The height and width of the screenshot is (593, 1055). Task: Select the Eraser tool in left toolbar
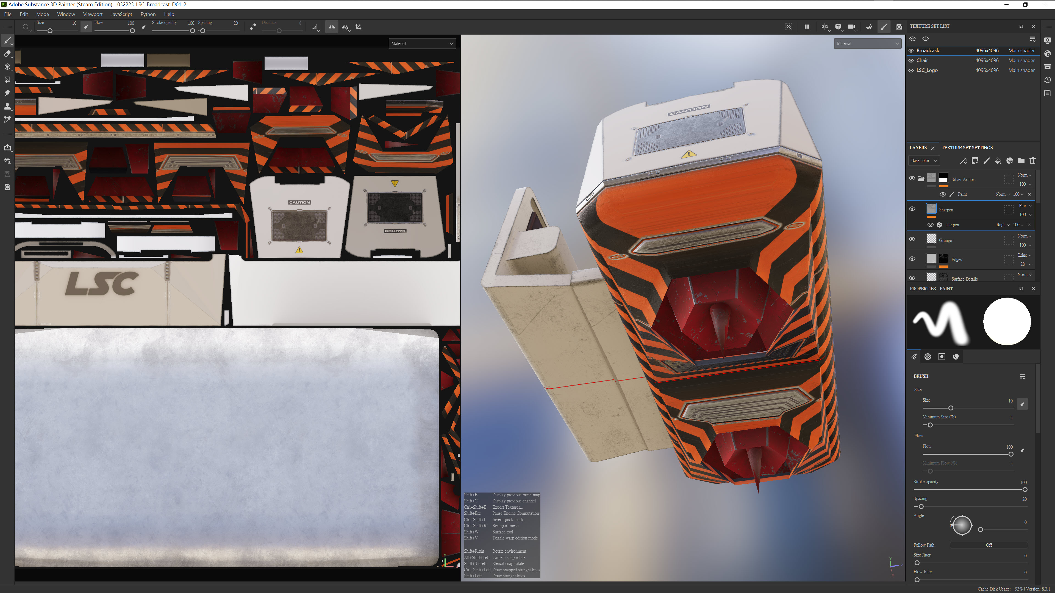7,54
